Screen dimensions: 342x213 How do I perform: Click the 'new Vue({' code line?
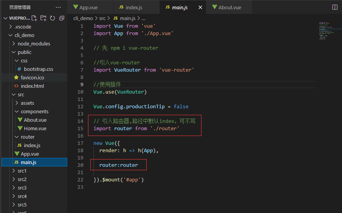(x=107, y=143)
